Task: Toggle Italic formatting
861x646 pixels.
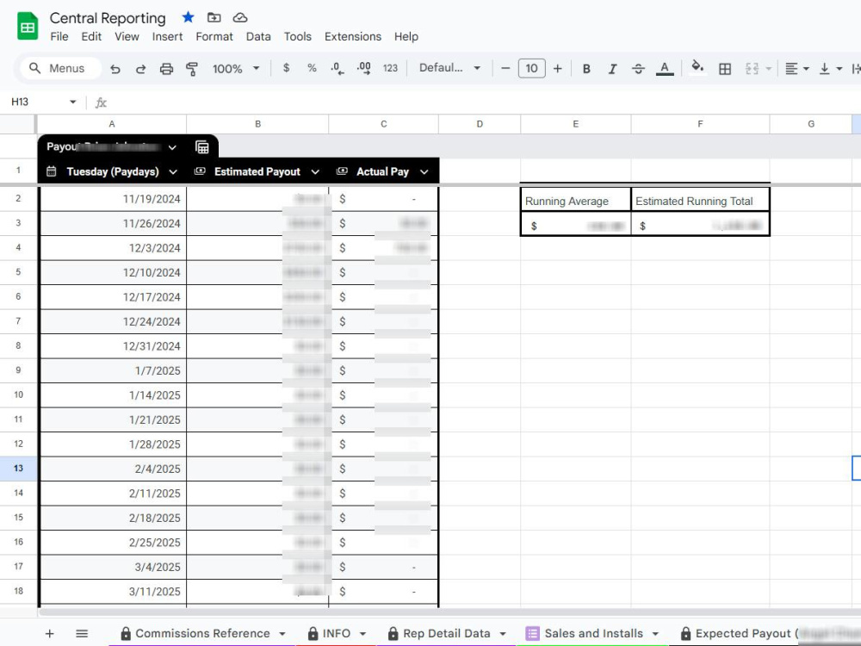Action: tap(612, 69)
